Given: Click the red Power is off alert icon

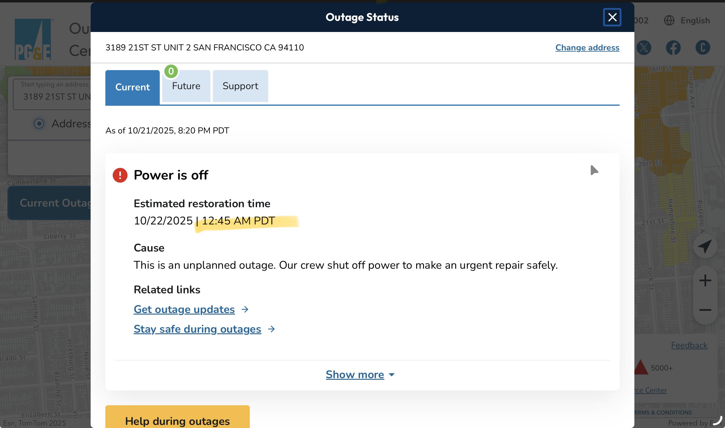Looking at the screenshot, I should point(120,175).
